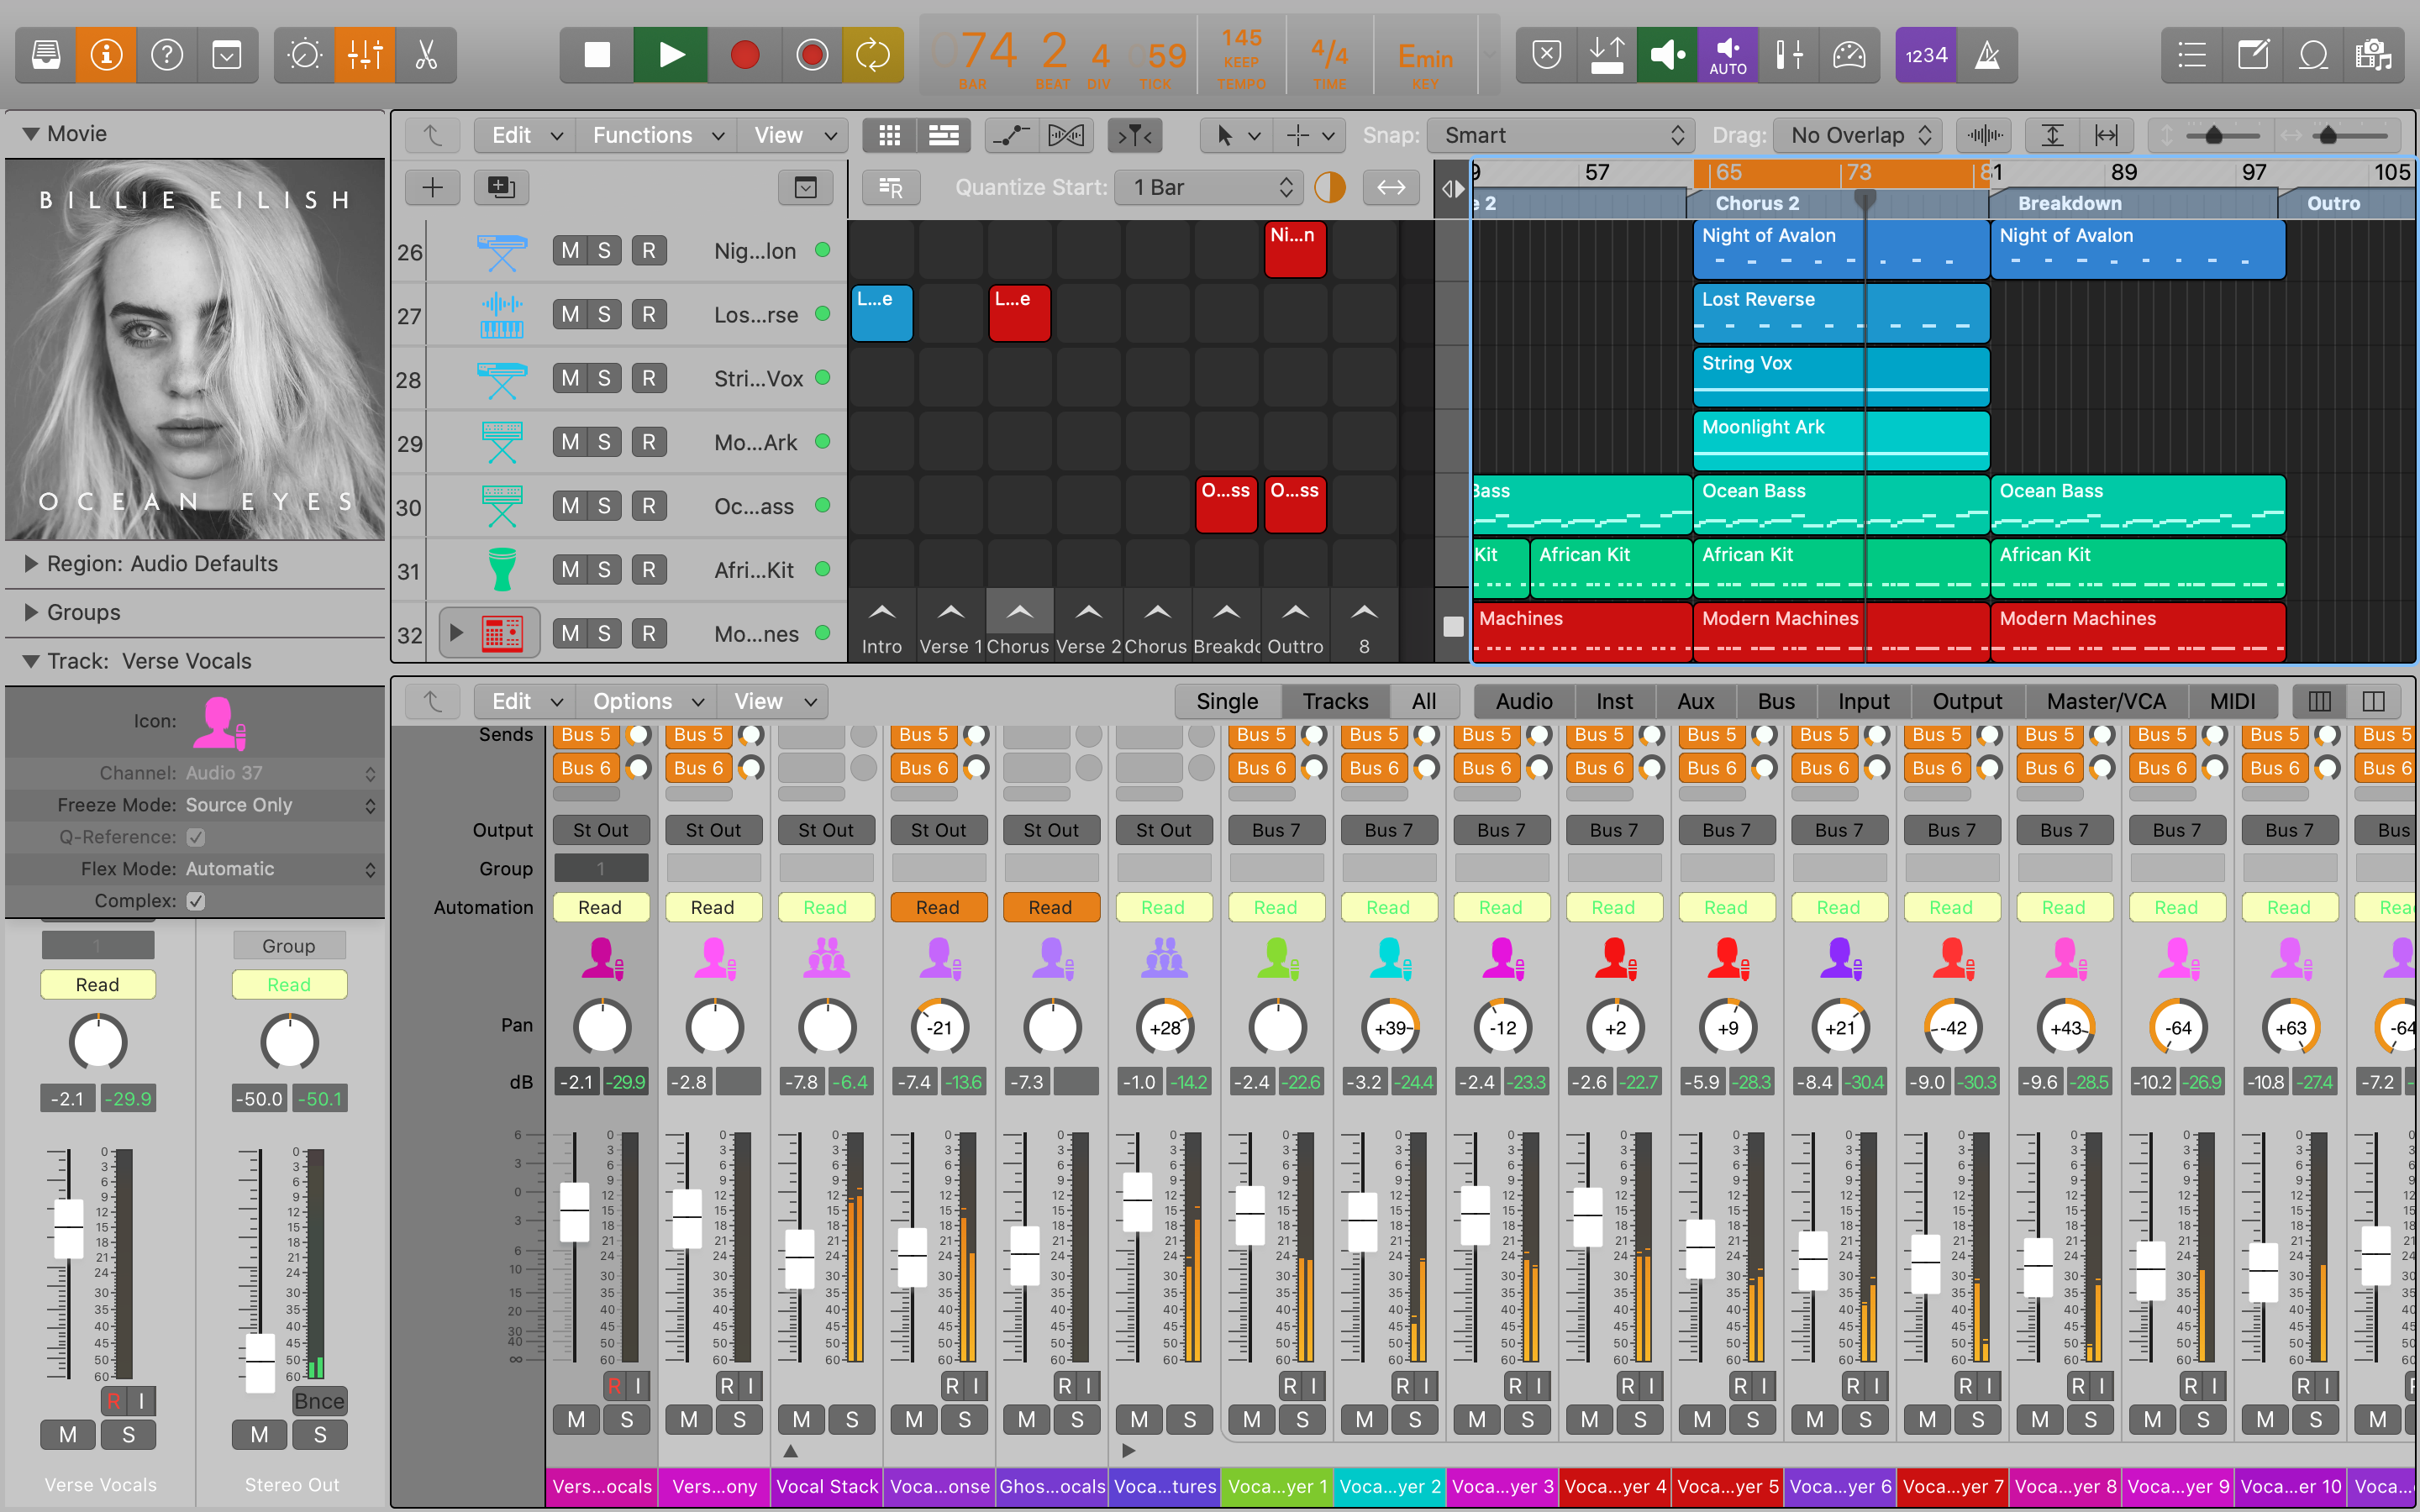Click the Bnce button on the Stereo Out
The image size is (2420, 1512).
(318, 1401)
